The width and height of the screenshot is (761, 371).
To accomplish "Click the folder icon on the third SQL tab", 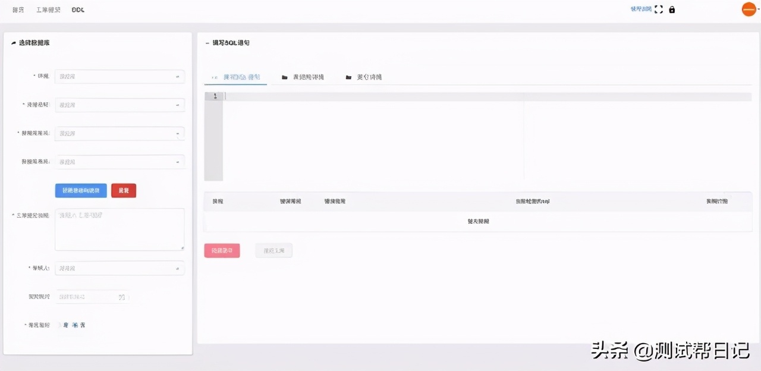I will pos(349,77).
